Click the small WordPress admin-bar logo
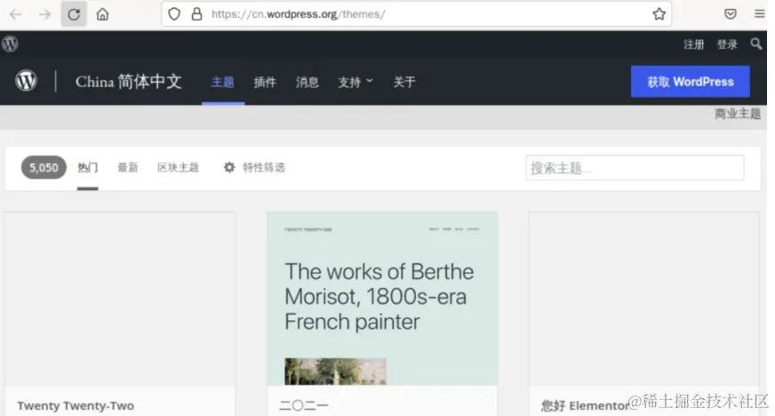The image size is (775, 416). [x=10, y=44]
